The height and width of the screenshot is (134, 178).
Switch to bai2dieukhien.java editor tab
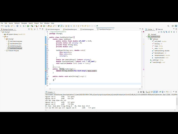70,29
